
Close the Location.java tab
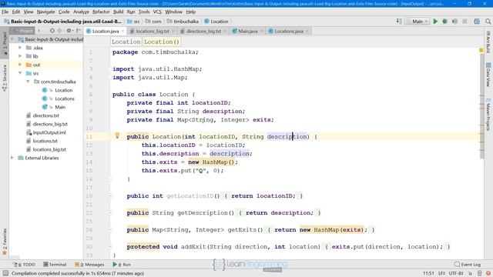pos(123,31)
